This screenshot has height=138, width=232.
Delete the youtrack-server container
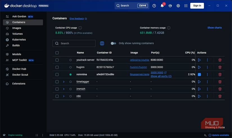click(x=220, y=60)
